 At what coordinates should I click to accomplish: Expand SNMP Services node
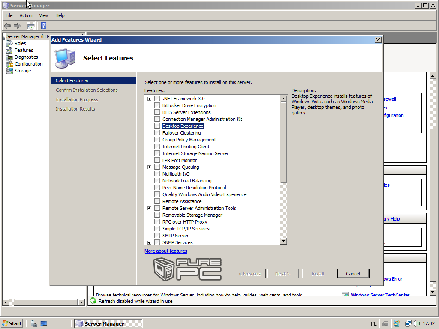[150, 242]
